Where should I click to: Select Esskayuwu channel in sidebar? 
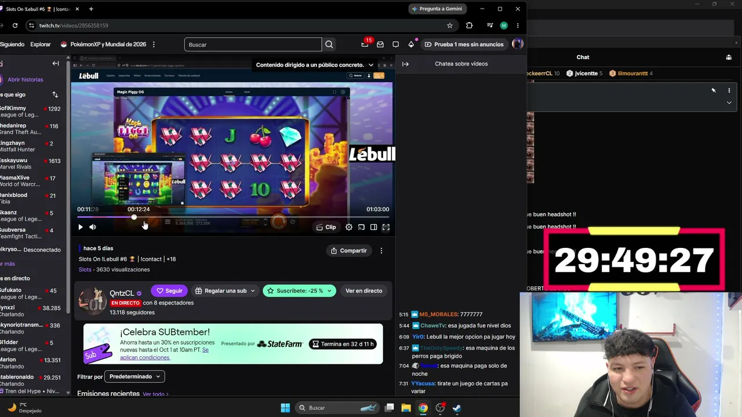(31, 163)
